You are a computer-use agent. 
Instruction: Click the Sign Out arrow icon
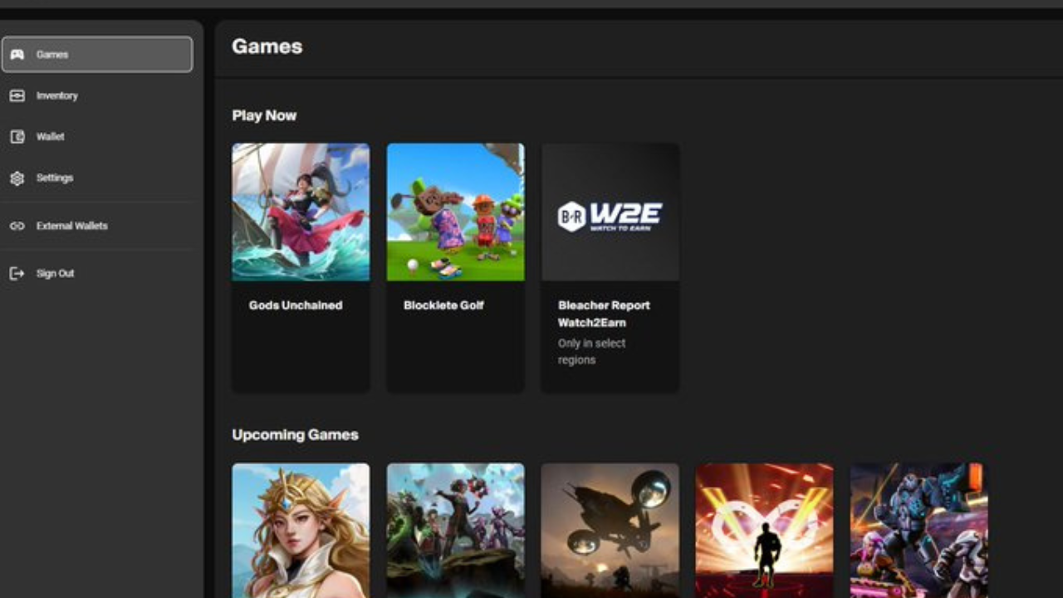click(x=17, y=273)
